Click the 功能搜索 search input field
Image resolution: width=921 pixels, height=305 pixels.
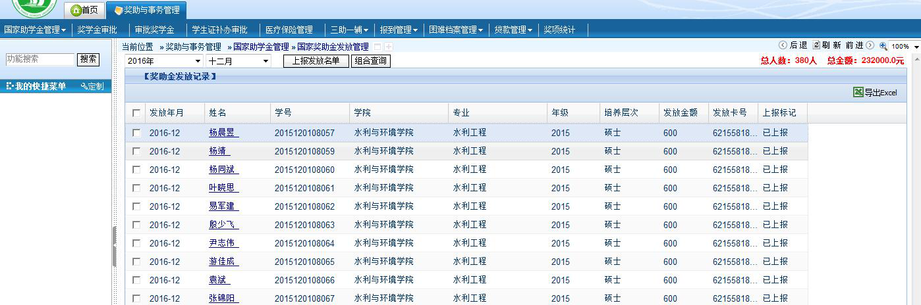(40, 59)
